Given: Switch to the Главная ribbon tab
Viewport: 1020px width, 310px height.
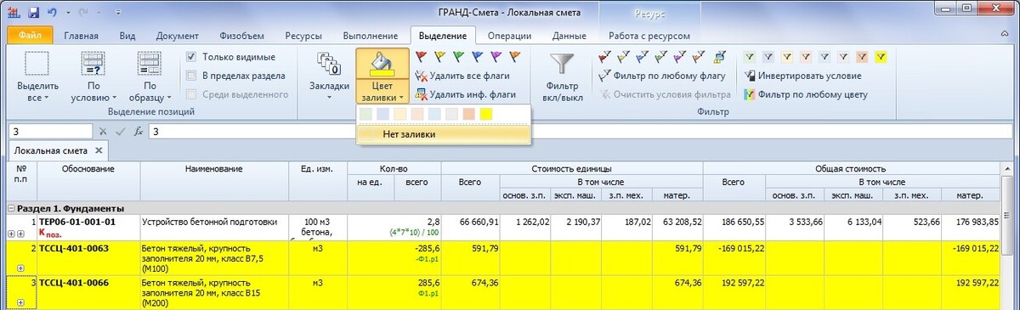Looking at the screenshot, I should (80, 36).
